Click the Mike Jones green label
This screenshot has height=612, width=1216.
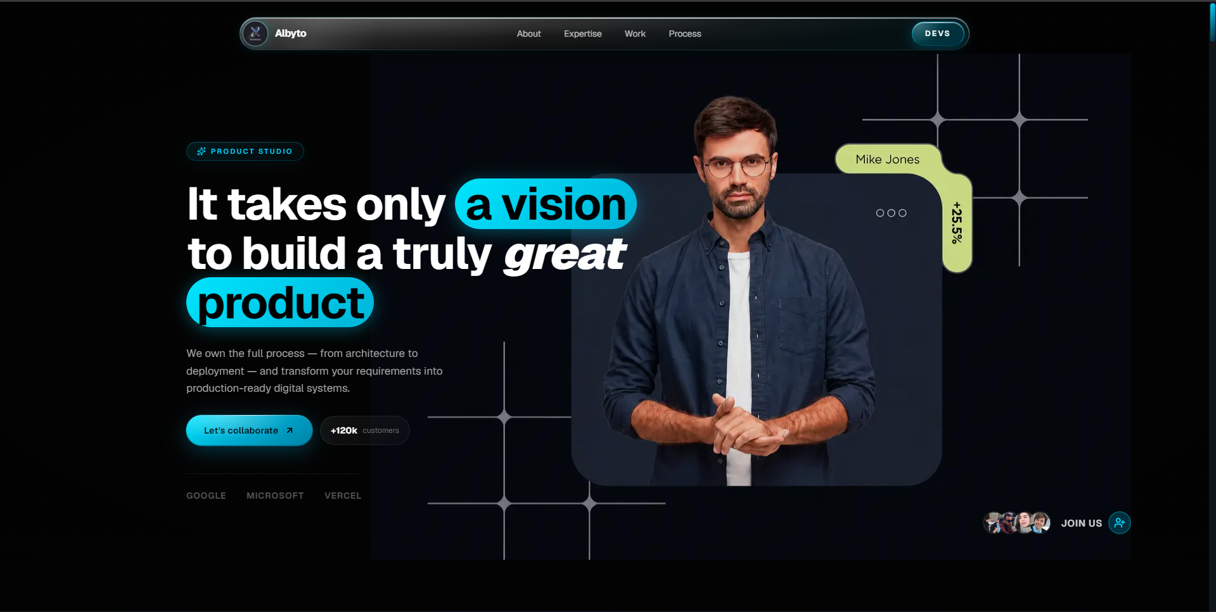click(887, 159)
